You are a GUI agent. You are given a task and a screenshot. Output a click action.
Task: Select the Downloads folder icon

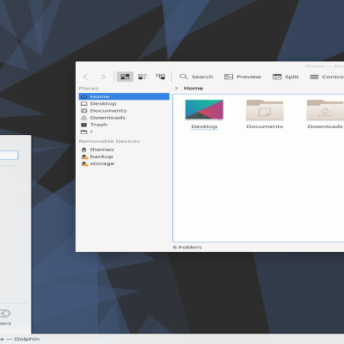pos(325,110)
